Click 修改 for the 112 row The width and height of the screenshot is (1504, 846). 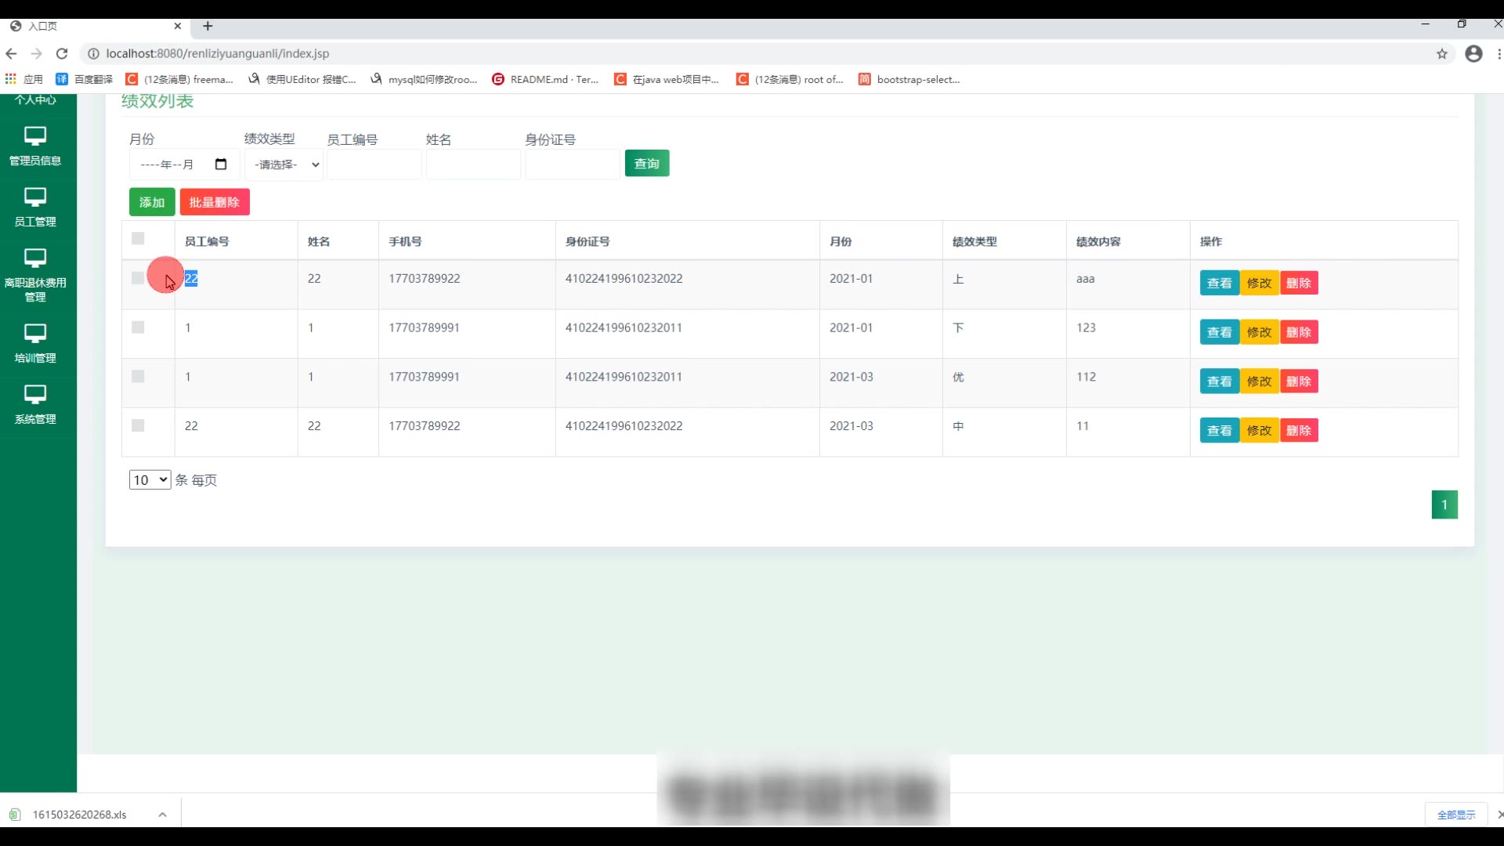[x=1260, y=381]
